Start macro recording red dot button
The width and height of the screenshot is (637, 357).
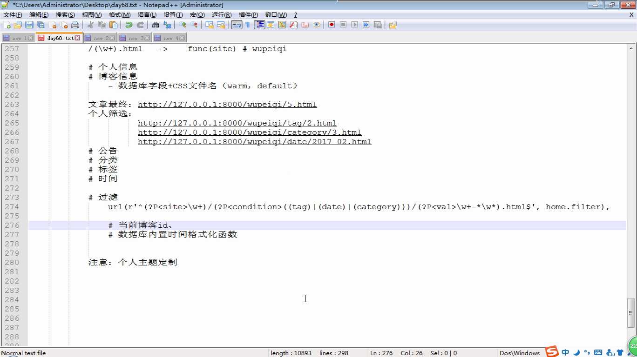point(332,25)
